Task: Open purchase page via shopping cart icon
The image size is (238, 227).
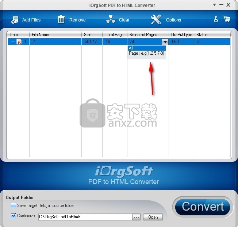Action: [227, 19]
